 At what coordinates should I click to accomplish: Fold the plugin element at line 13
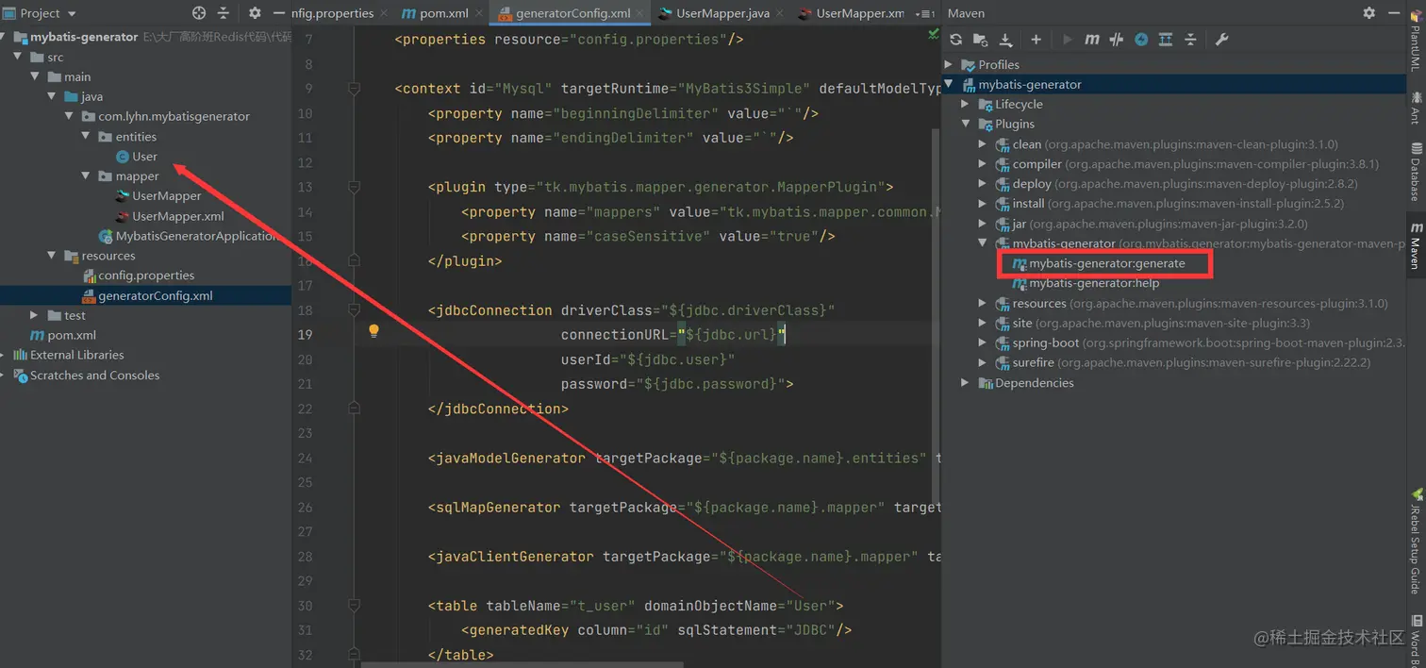point(355,187)
